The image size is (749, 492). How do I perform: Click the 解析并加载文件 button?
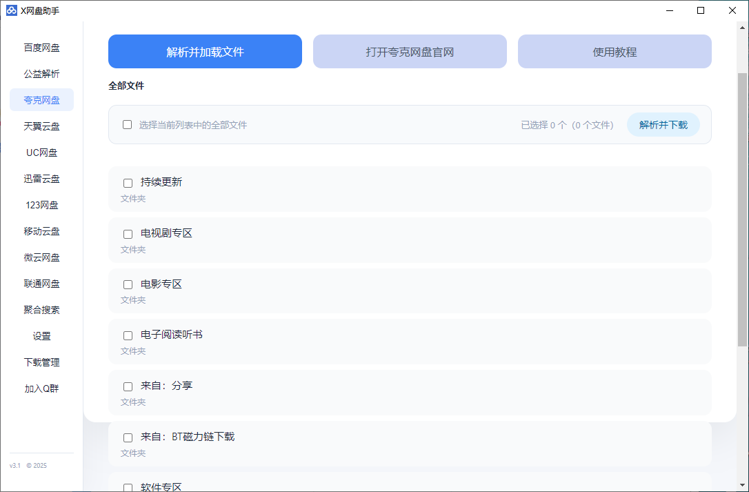click(205, 52)
